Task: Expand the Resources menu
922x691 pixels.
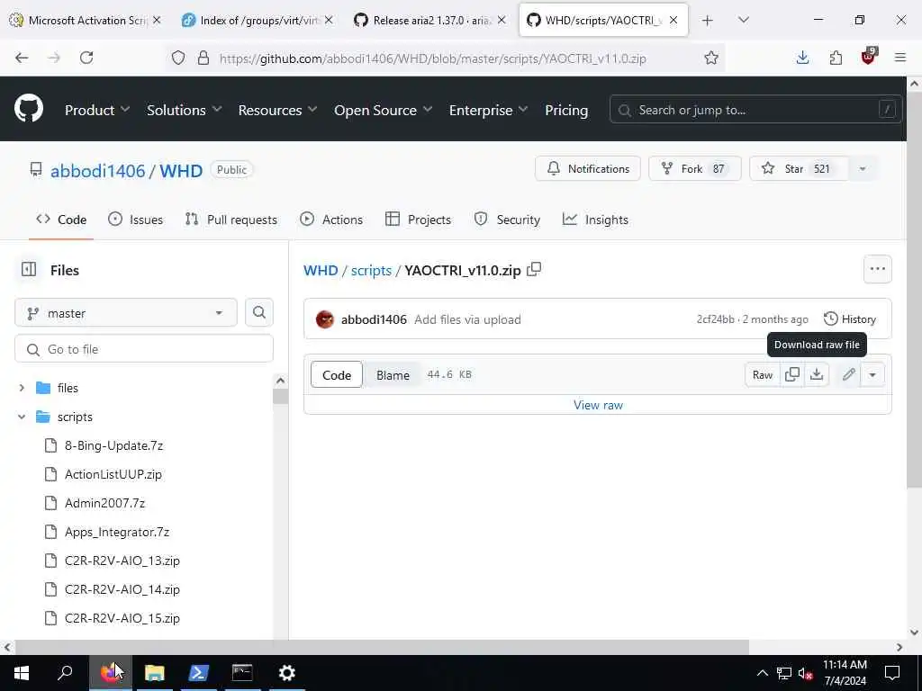Action: 277,110
